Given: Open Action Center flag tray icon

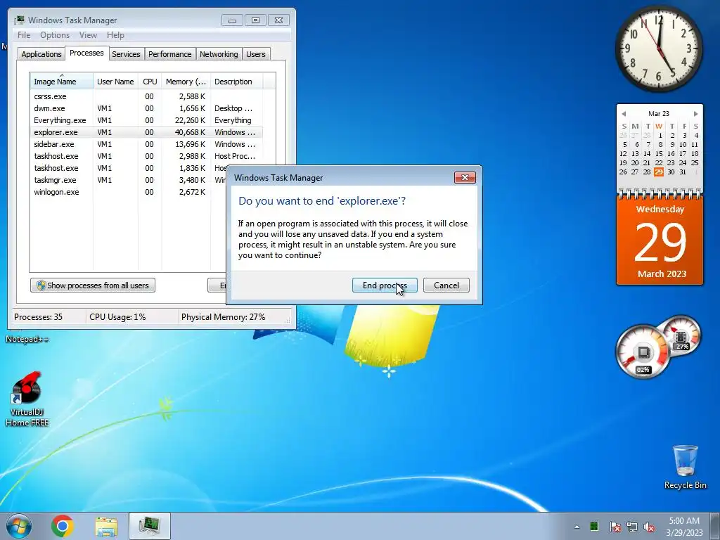Looking at the screenshot, I should click(x=615, y=527).
